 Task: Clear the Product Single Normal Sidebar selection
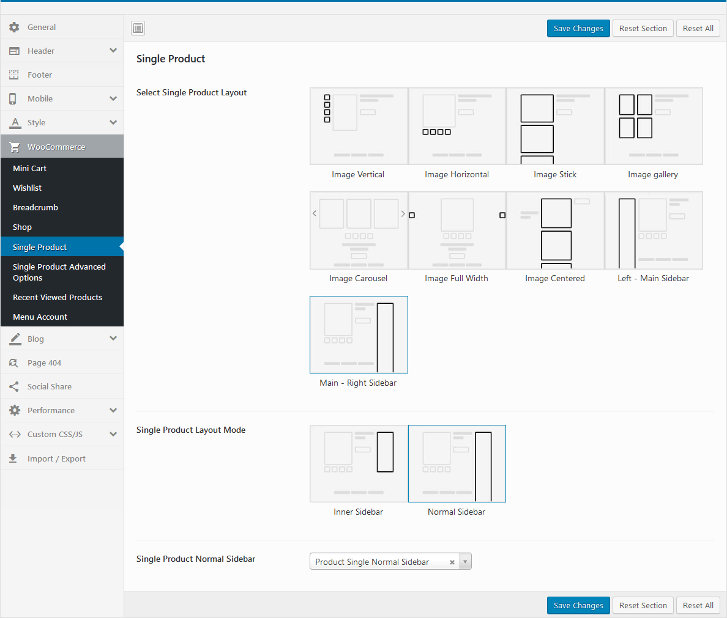(452, 562)
